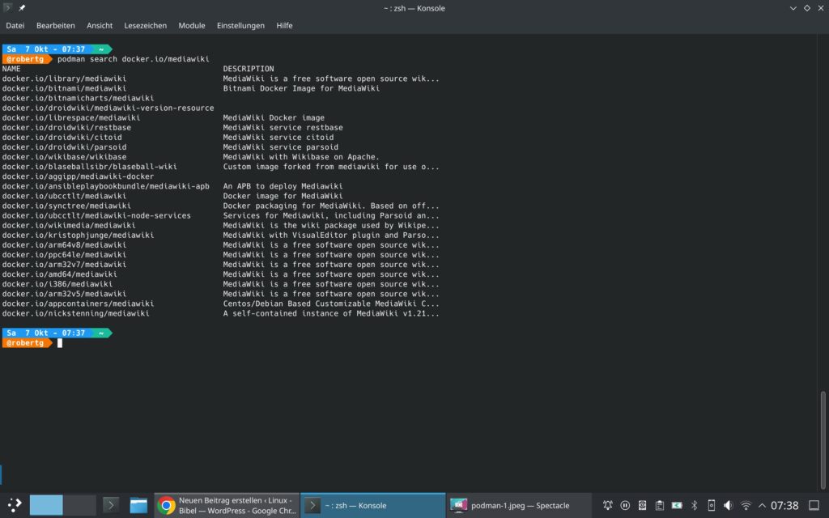Click the terminal scrollbar handle
The width and height of the screenshot is (829, 518).
pyautogui.click(x=823, y=439)
